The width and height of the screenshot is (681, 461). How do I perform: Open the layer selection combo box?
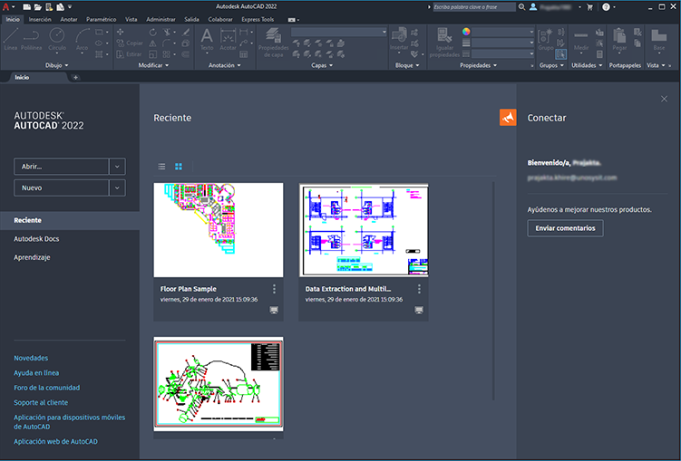(x=339, y=32)
